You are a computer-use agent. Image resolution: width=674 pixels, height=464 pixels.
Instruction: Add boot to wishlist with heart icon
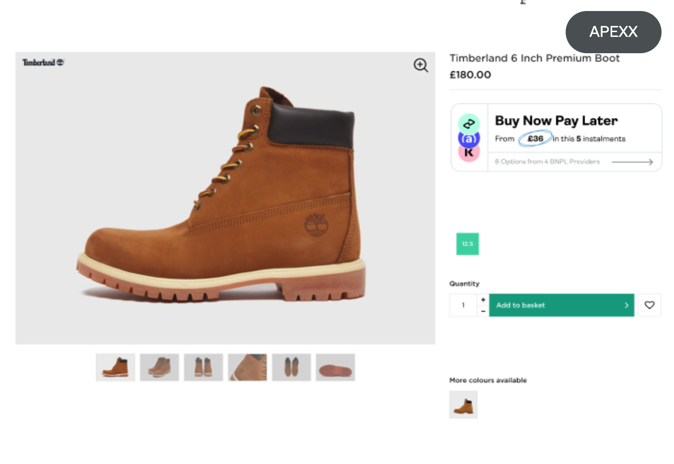[x=649, y=305]
